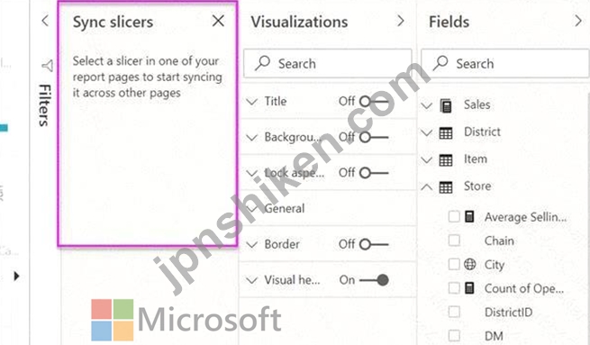
Task: Click the Sales calculator table icon
Action: (446, 105)
